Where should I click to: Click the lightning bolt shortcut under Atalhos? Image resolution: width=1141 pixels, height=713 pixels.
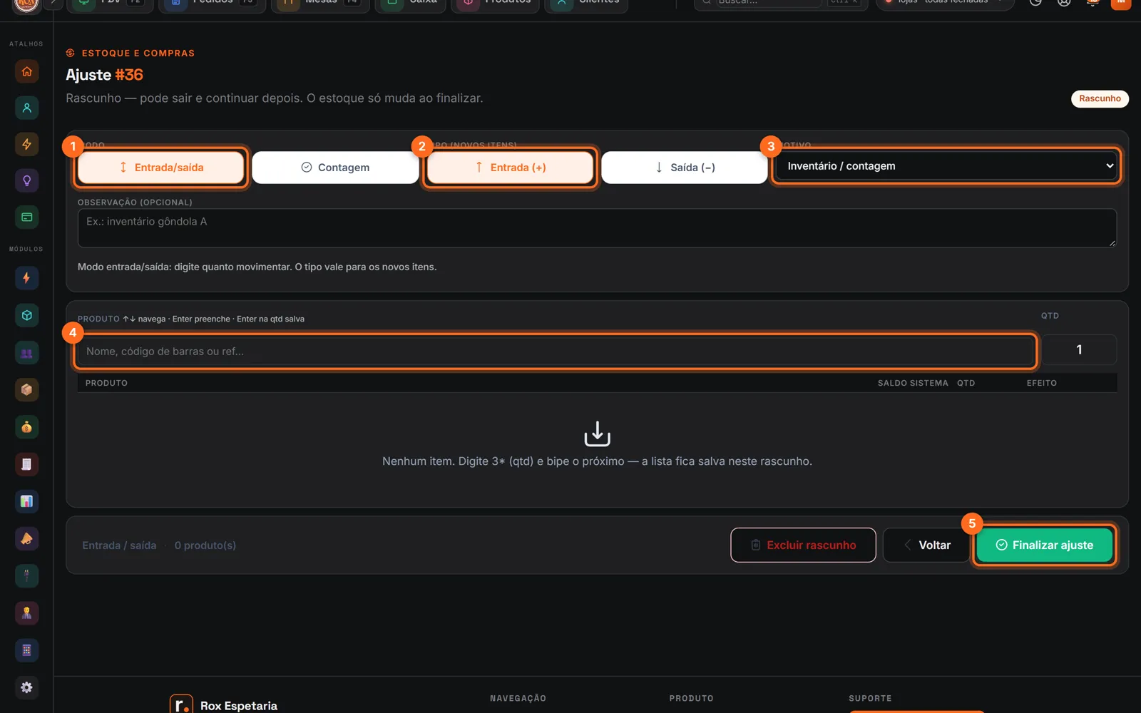pyautogui.click(x=26, y=144)
